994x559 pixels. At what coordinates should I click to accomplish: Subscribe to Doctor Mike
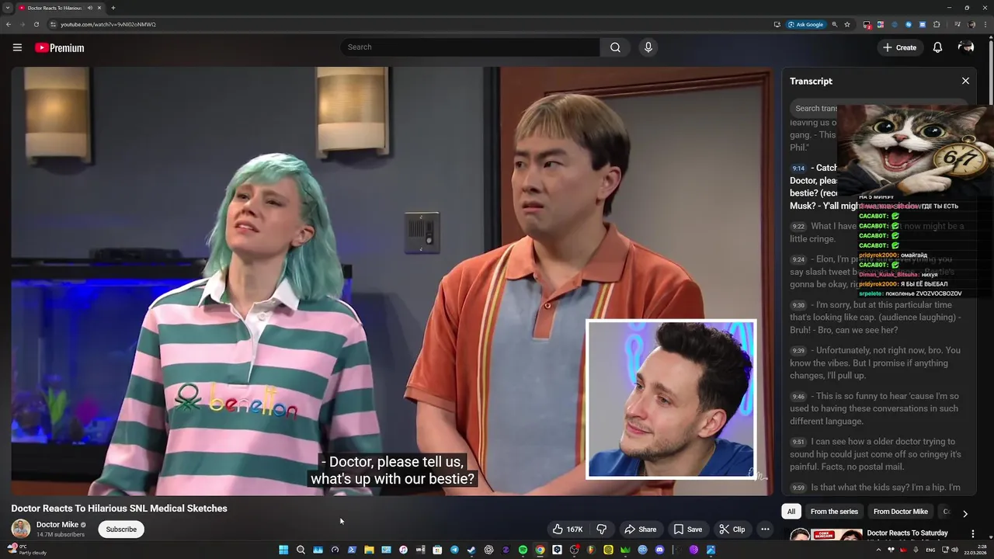click(121, 529)
